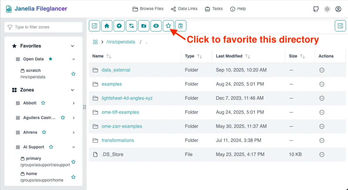Collapse the Favorites section
Screen dimensions: 348x190
click(x=72, y=46)
